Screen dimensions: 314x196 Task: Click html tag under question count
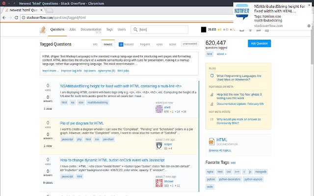pos(209,54)
